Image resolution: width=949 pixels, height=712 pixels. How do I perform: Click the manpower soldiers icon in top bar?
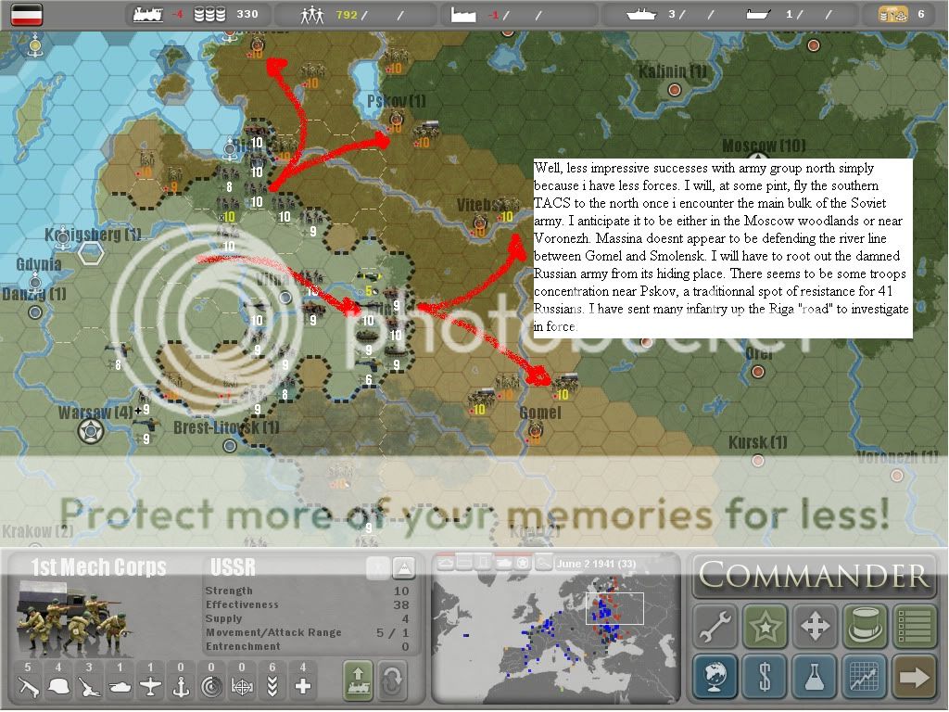click(x=313, y=14)
